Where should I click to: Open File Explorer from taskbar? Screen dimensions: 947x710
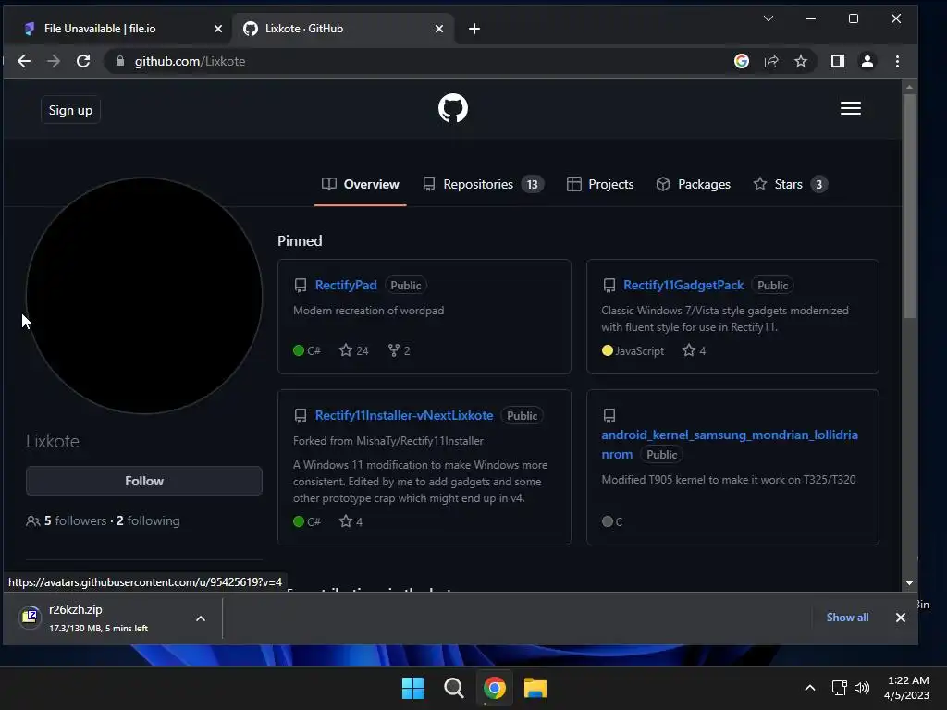coord(535,688)
